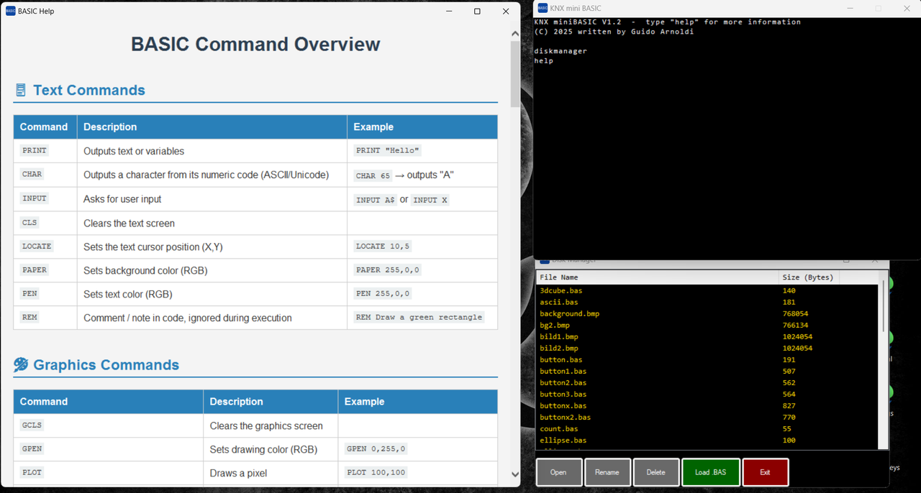
Task: Maximize the BASIC Help window
Action: [x=477, y=11]
